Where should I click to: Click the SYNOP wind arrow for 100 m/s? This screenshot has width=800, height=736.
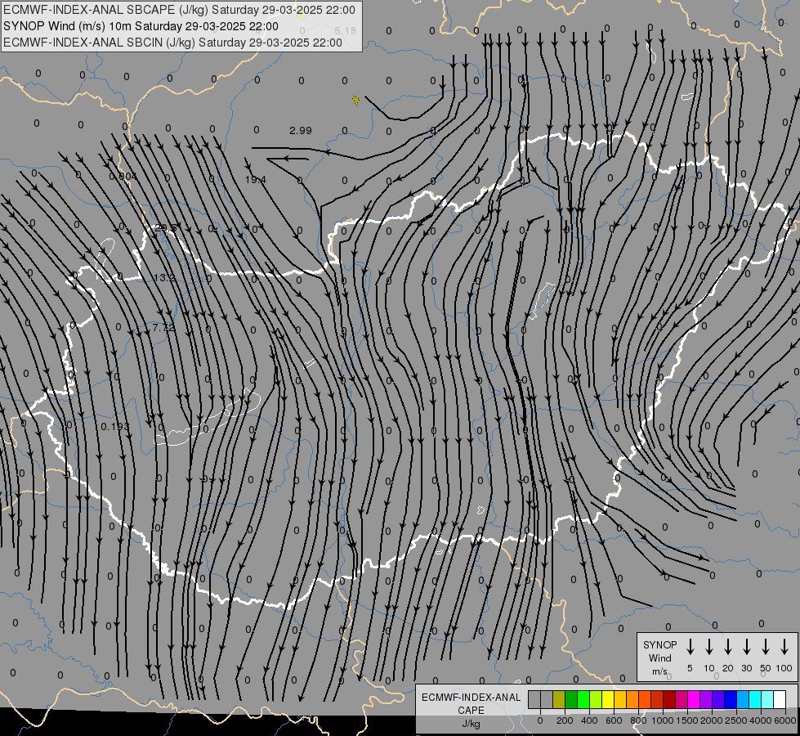pos(784,646)
